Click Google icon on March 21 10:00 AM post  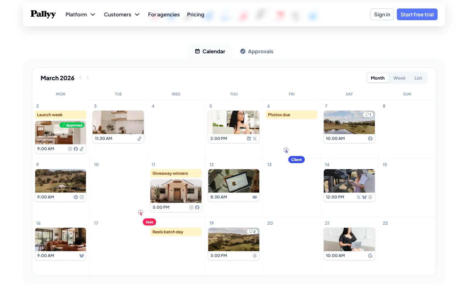370,256
